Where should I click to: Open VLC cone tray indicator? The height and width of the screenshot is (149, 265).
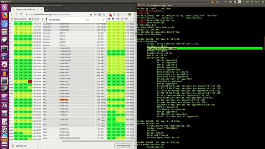212,2
